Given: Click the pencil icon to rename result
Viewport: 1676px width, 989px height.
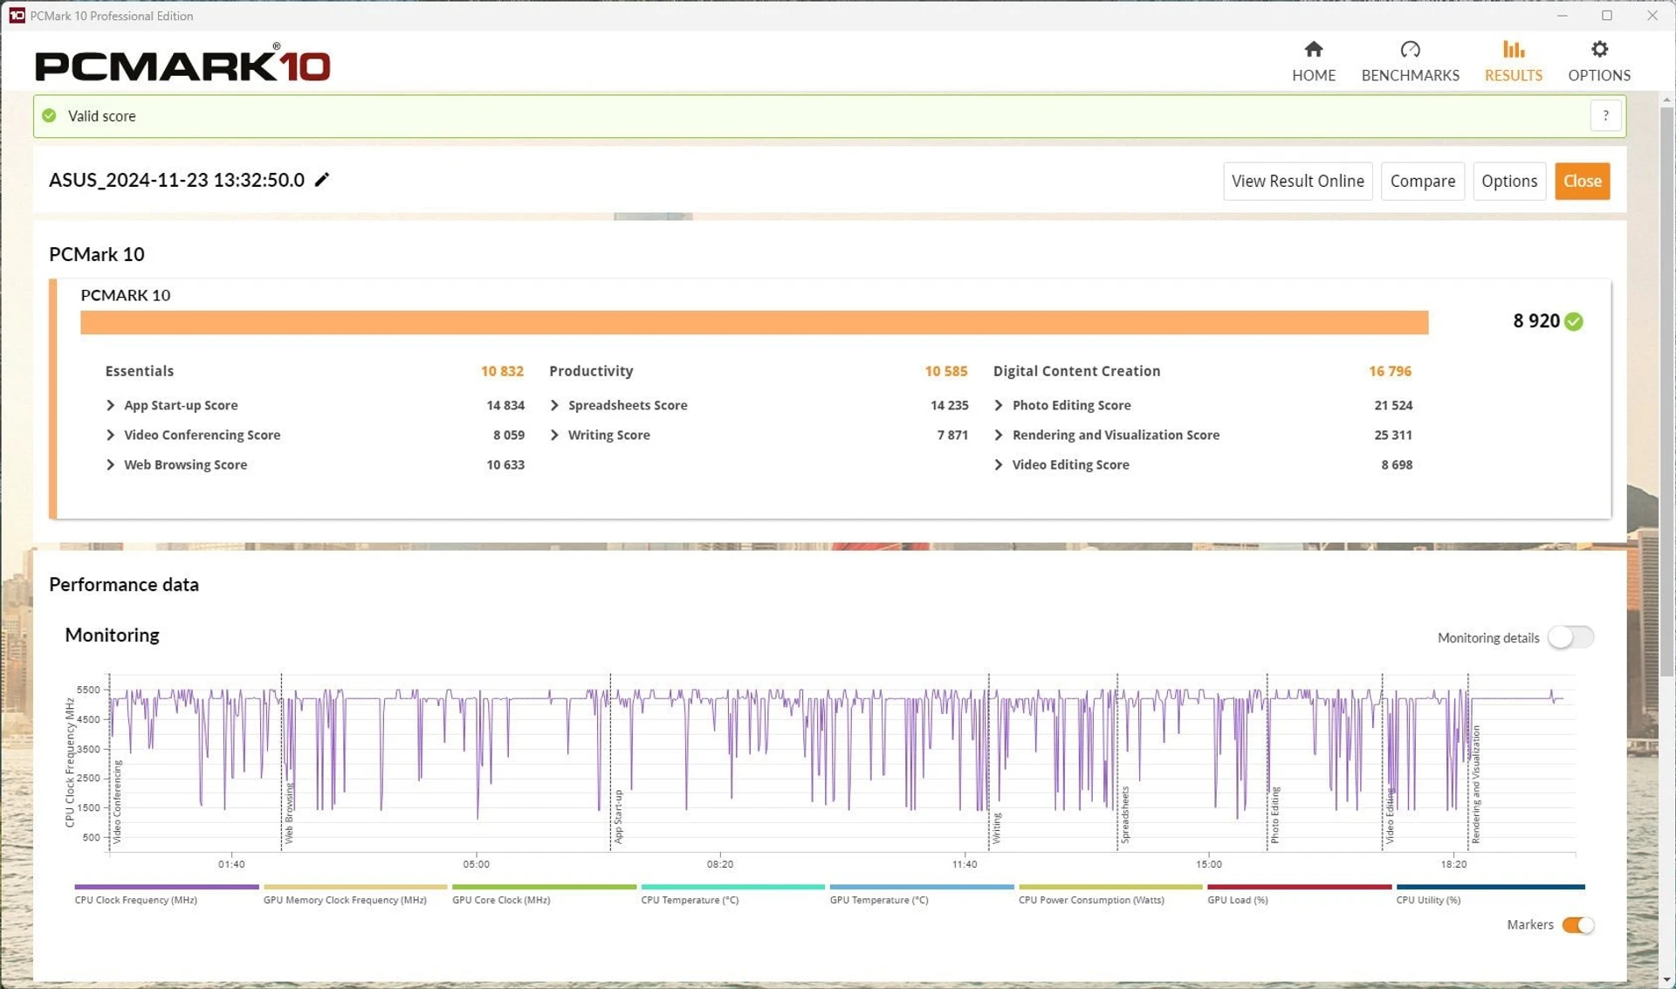Looking at the screenshot, I should [322, 180].
